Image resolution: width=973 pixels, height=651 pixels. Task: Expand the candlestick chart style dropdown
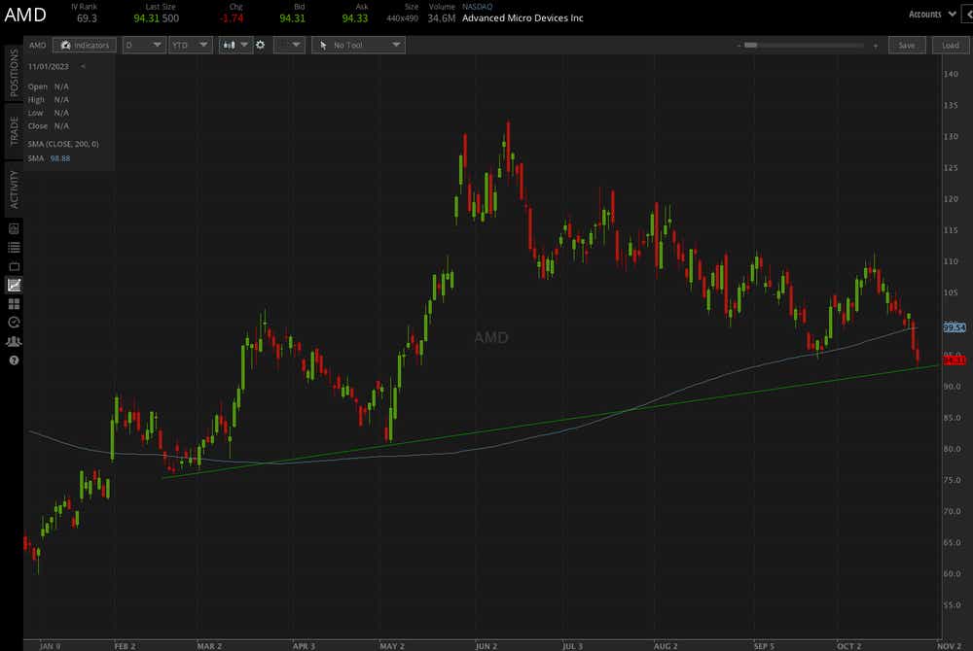[235, 46]
